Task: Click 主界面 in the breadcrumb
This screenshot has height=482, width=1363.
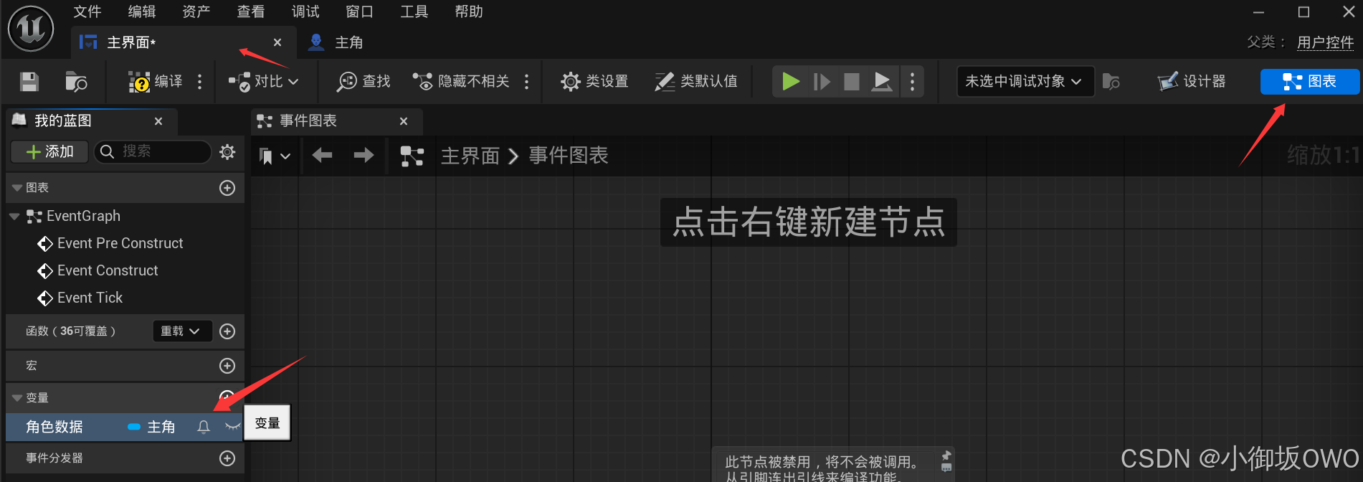Action: point(470,156)
